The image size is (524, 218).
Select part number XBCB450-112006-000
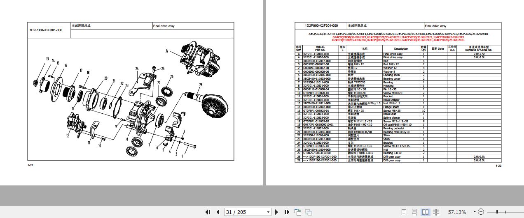pyautogui.click(x=316, y=75)
